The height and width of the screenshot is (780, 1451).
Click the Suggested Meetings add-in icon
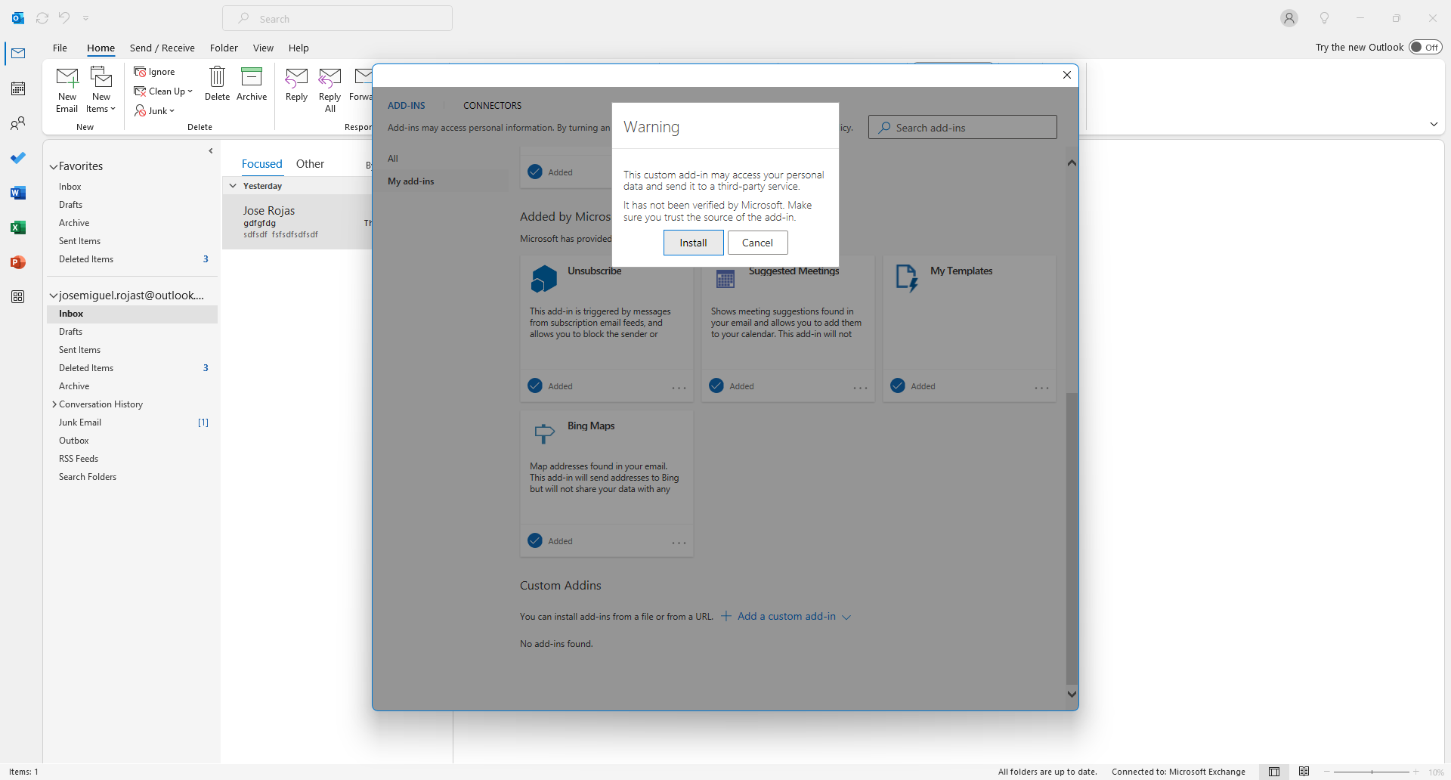click(x=725, y=279)
